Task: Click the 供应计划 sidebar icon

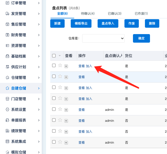Action: point(7,67)
